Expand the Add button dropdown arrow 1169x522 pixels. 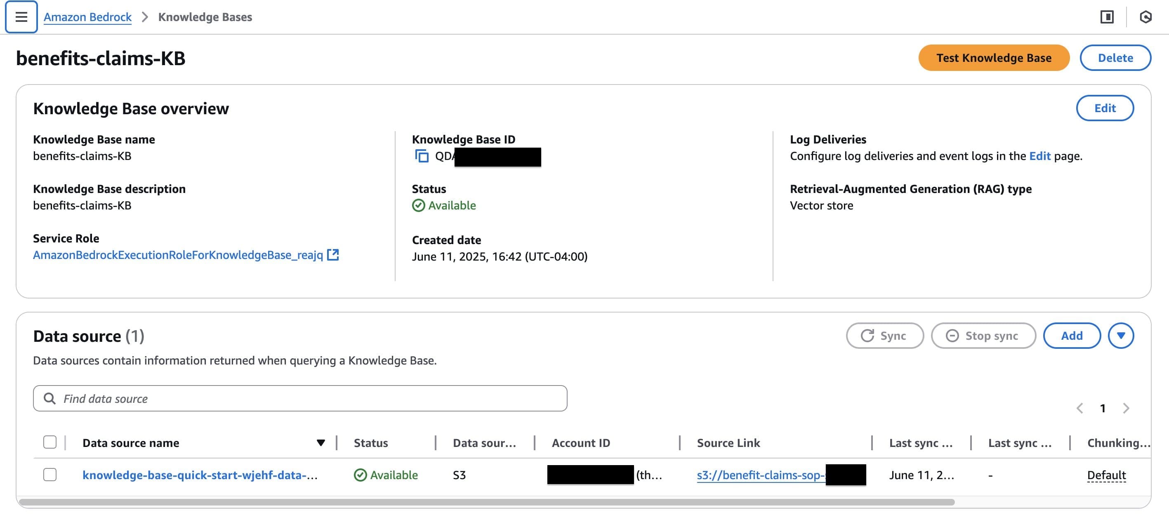1121,336
